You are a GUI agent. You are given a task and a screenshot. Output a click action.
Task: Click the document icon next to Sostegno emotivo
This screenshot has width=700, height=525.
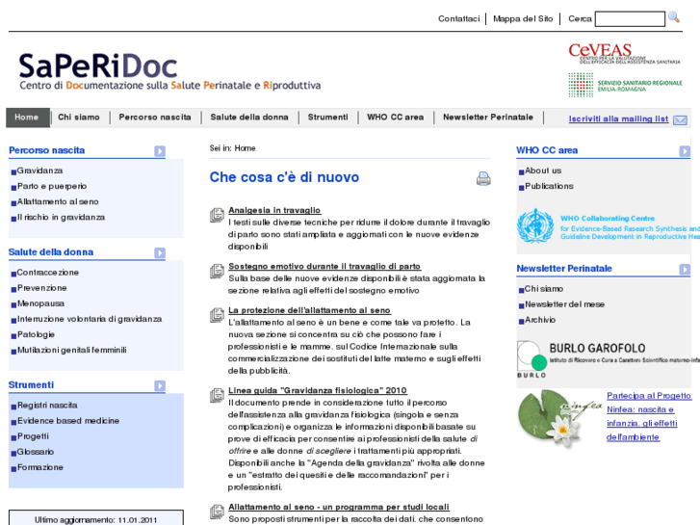(217, 271)
